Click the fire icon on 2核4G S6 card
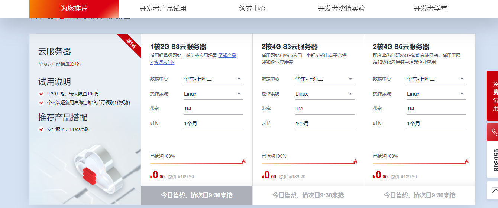The image size is (498, 208). (x=467, y=162)
